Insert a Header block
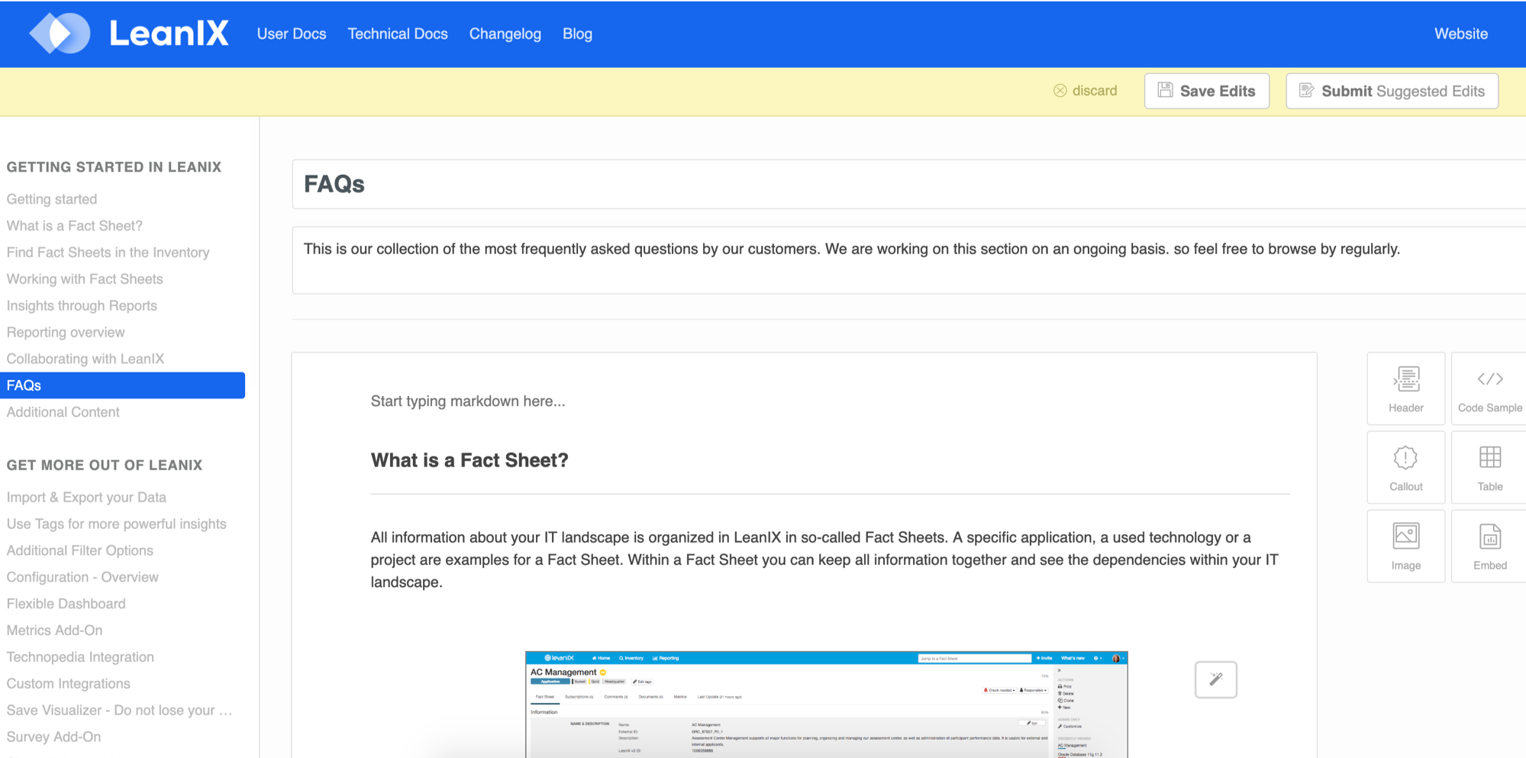 (1405, 389)
